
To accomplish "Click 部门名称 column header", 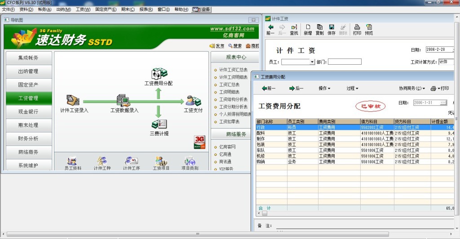I will click(x=271, y=121).
